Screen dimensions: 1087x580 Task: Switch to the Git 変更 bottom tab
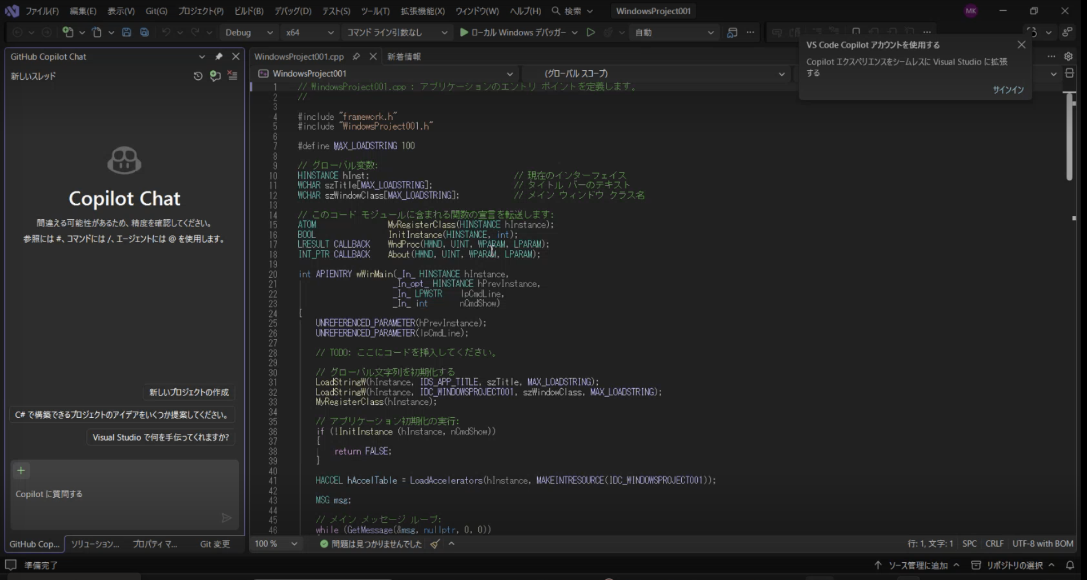click(x=215, y=544)
